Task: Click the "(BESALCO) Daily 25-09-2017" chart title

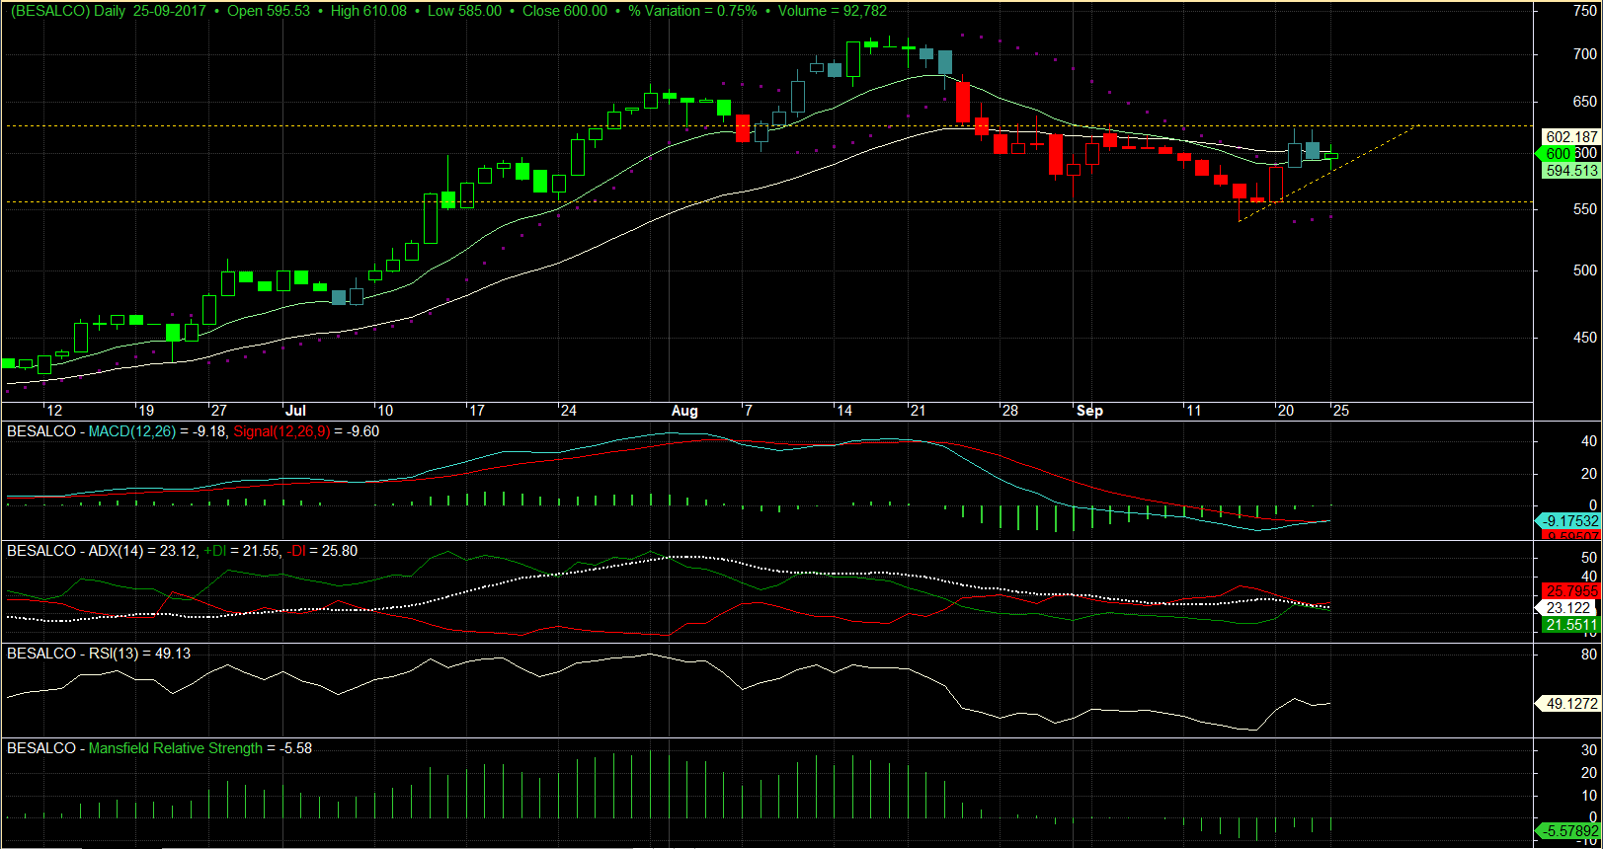Action: 109,11
